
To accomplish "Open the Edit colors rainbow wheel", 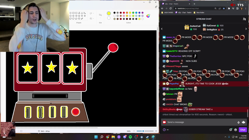I will pyautogui.click(x=148, y=16).
